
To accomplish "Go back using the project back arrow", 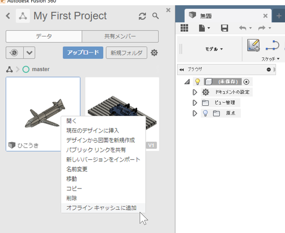I will [8, 16].
